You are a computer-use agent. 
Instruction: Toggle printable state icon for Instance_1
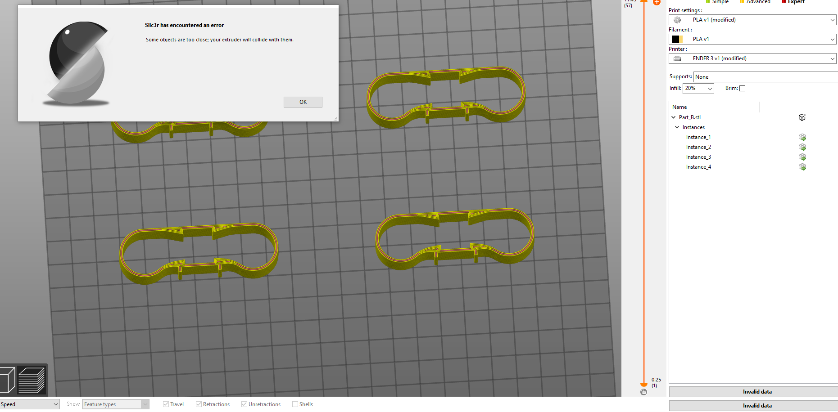coord(803,137)
